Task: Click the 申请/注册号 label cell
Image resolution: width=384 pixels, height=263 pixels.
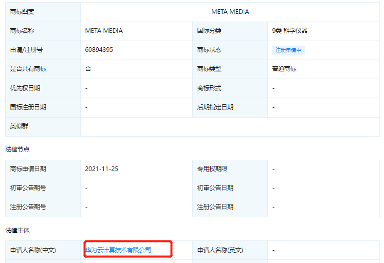Action: (43, 50)
